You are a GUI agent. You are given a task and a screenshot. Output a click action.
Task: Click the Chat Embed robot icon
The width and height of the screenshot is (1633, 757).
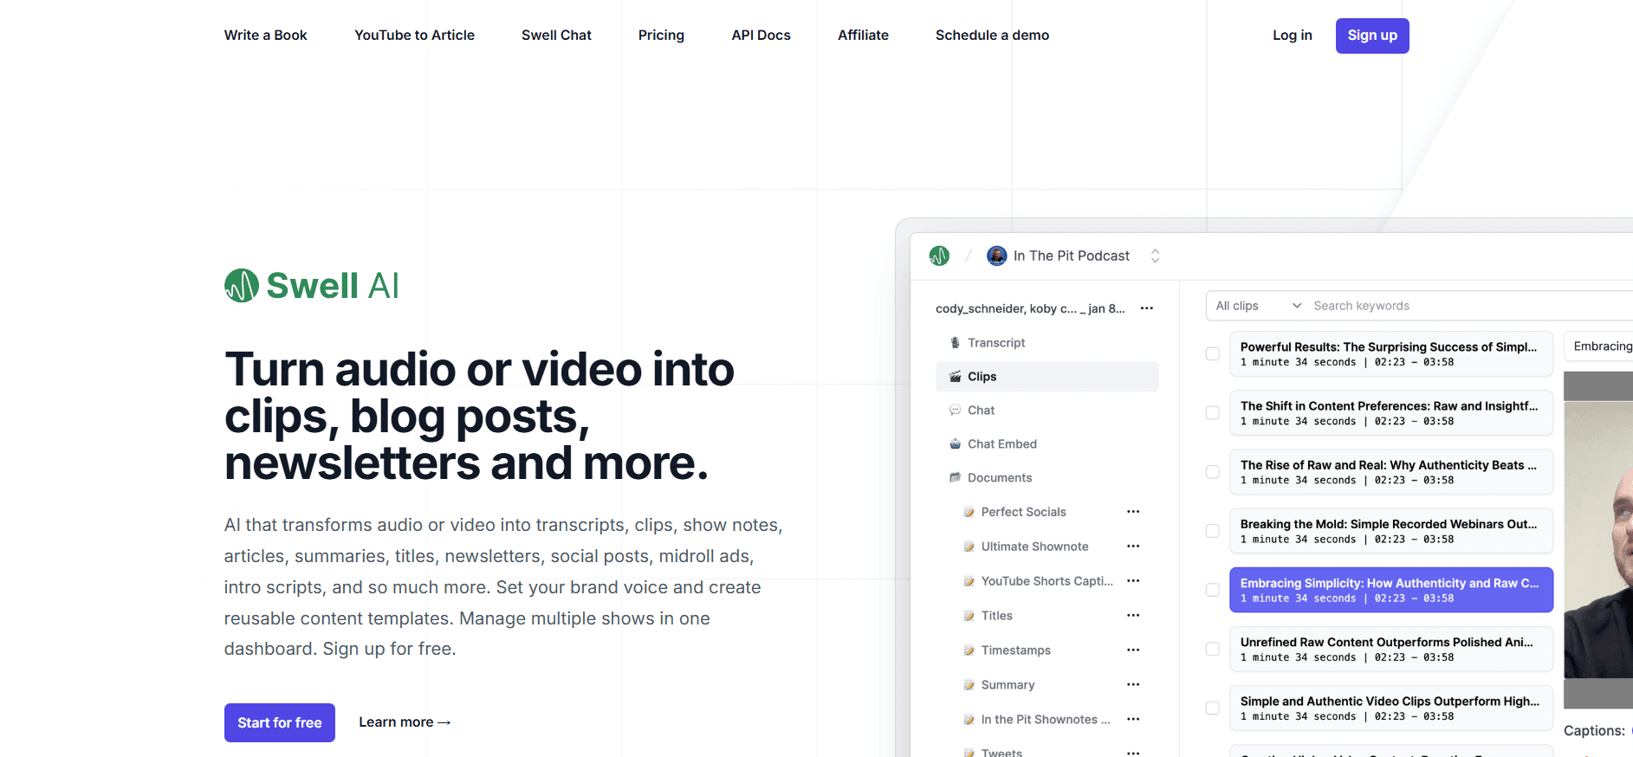(x=955, y=444)
